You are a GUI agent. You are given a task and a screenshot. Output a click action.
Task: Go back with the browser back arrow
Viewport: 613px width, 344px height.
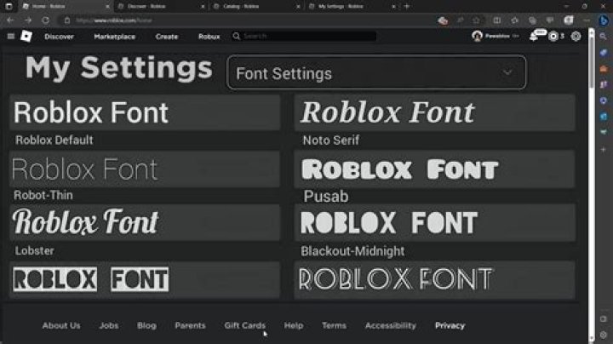(10, 20)
